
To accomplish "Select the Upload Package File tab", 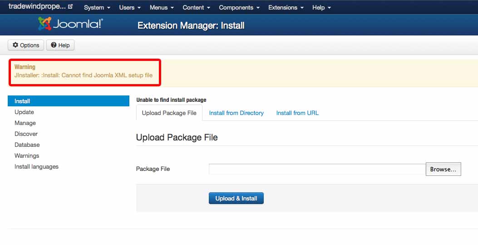I will click(x=169, y=113).
